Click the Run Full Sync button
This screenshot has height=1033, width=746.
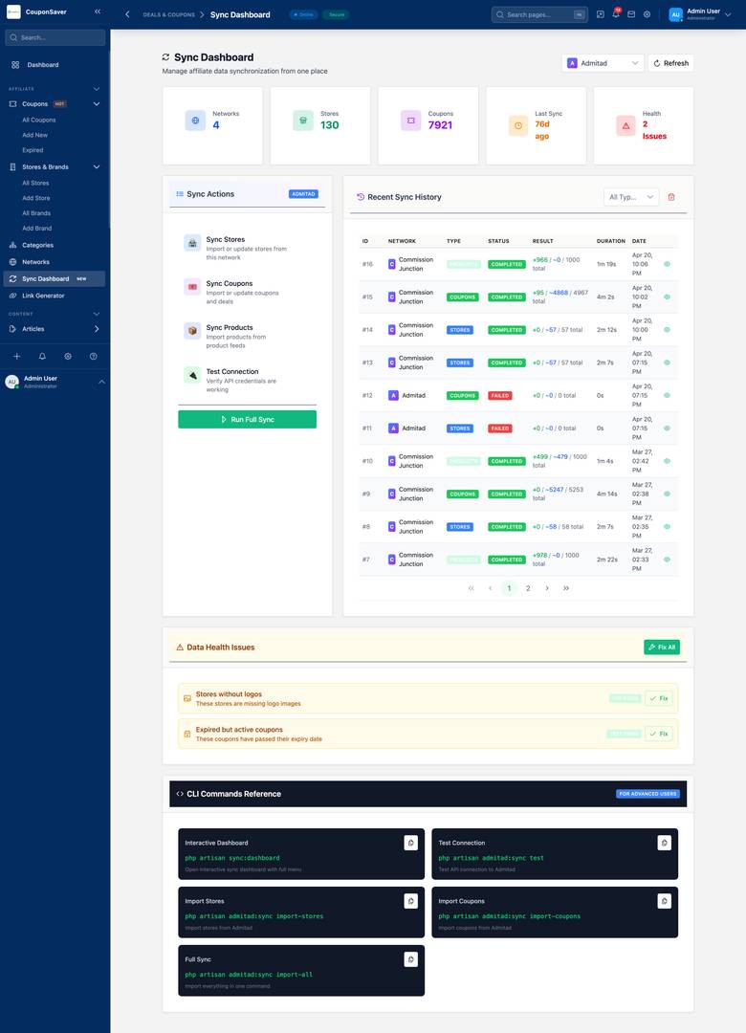247,419
